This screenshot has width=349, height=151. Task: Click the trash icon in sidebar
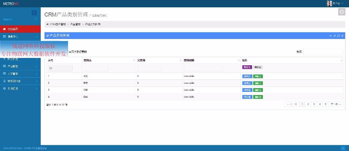[4, 81]
